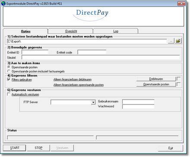Viewport: 190px width, 157px height.
Task: Click the Gebruikersnaam text field
Action: tap(138, 102)
